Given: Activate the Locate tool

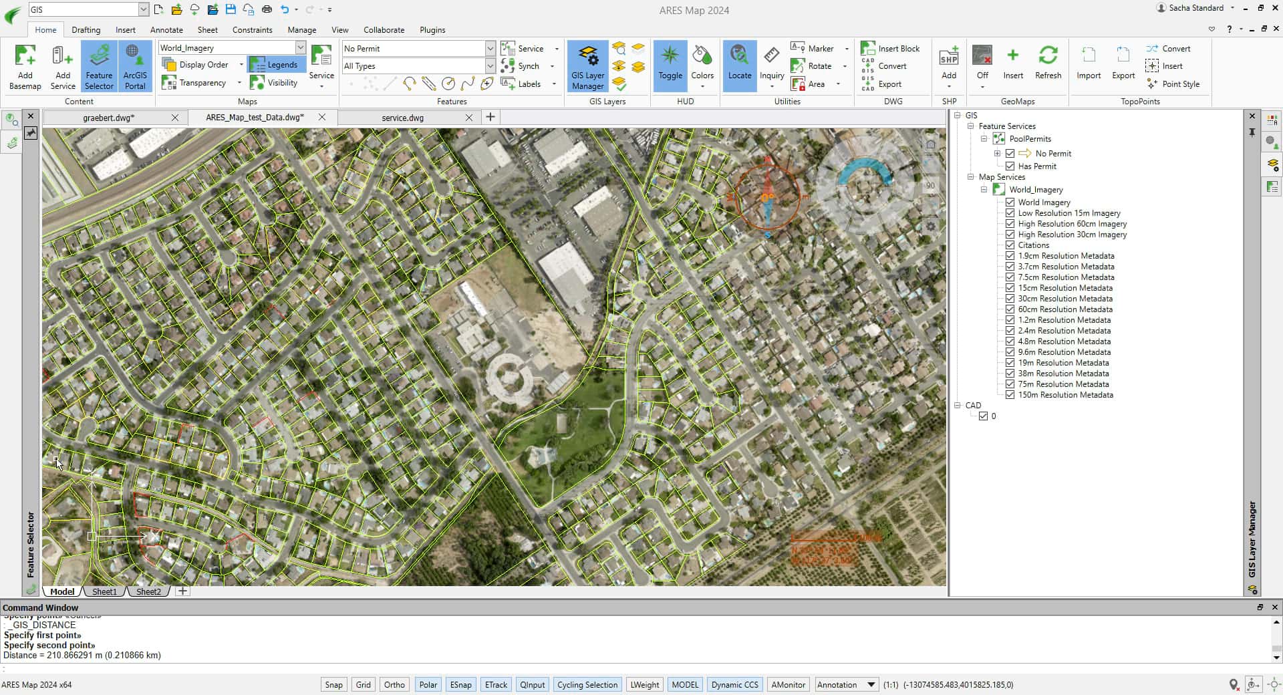Looking at the screenshot, I should click(x=740, y=65).
